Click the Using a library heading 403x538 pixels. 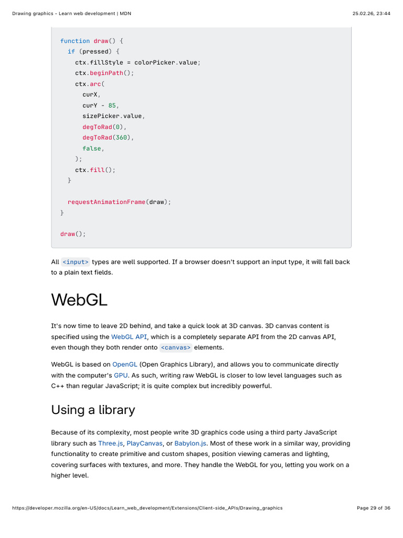coord(93,410)
